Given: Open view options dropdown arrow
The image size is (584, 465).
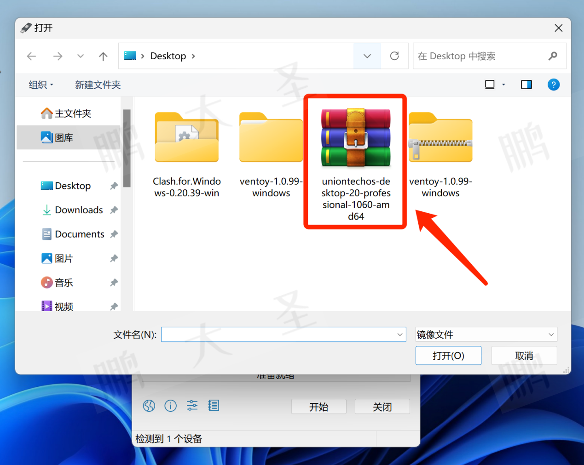Looking at the screenshot, I should [503, 85].
